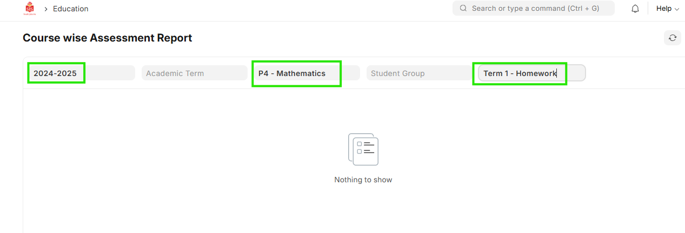Click the Term 1 - Homework assessment field

coord(531,73)
